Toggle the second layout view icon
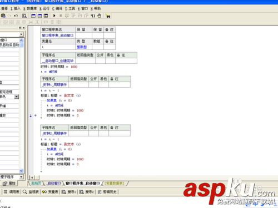The image size is (278, 208). coord(39,16)
